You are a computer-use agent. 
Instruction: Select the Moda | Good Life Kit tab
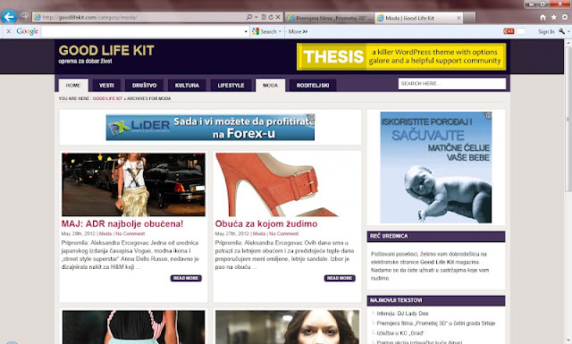click(419, 18)
